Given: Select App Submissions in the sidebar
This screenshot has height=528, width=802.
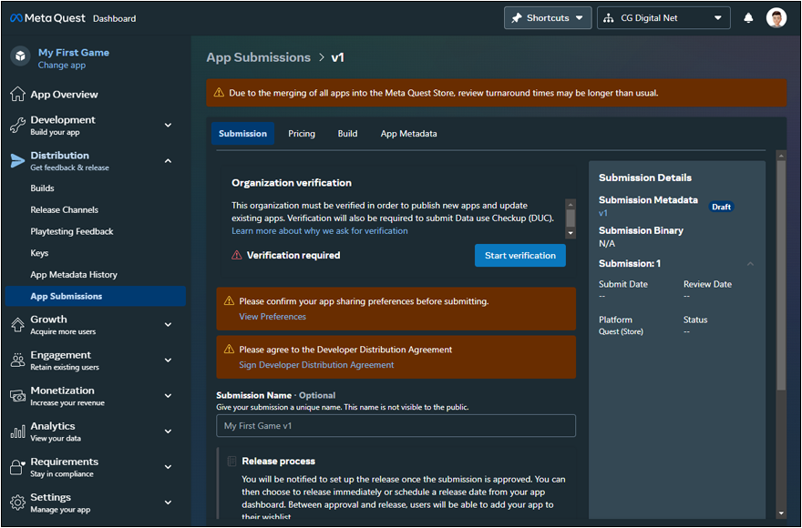Looking at the screenshot, I should (x=96, y=296).
